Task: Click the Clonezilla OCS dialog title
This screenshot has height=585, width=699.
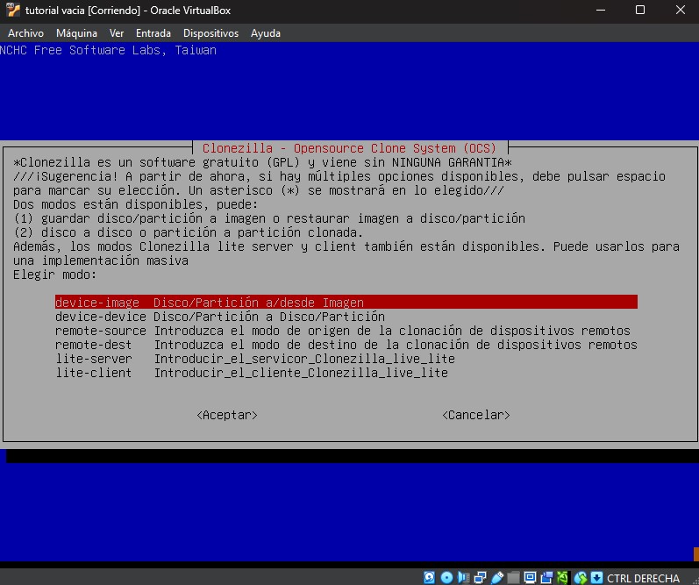Action: (349, 148)
